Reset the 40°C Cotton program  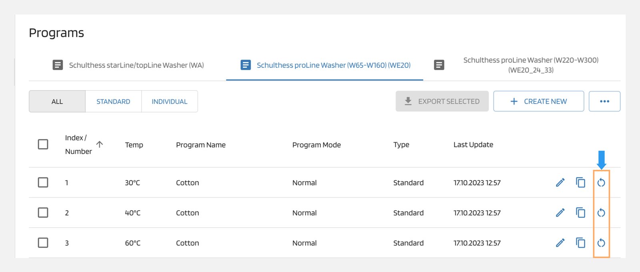pyautogui.click(x=601, y=213)
